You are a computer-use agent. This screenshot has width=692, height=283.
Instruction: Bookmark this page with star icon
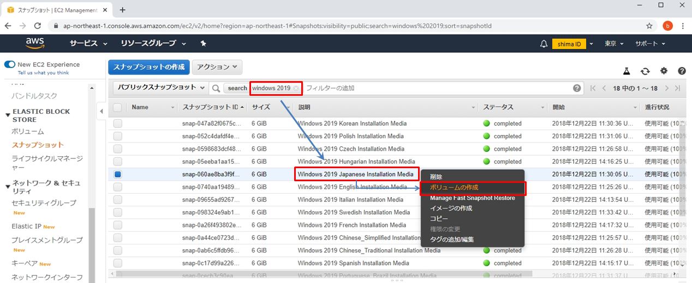649,26
